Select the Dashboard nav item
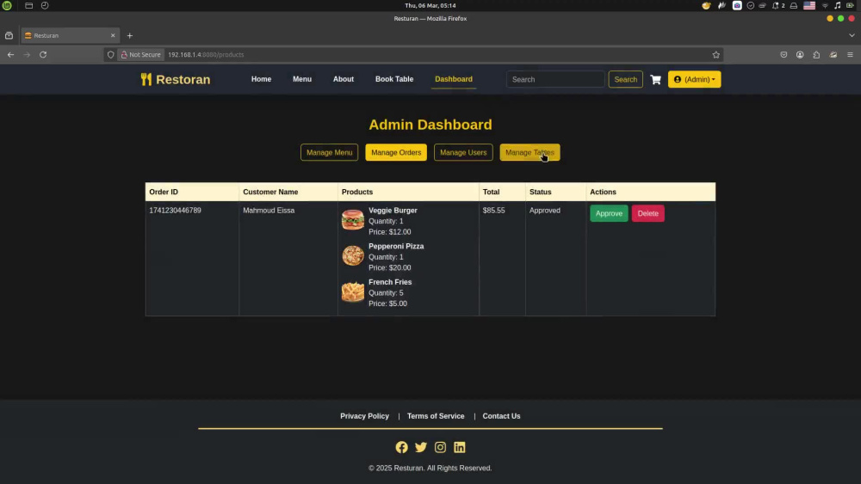 (x=454, y=79)
